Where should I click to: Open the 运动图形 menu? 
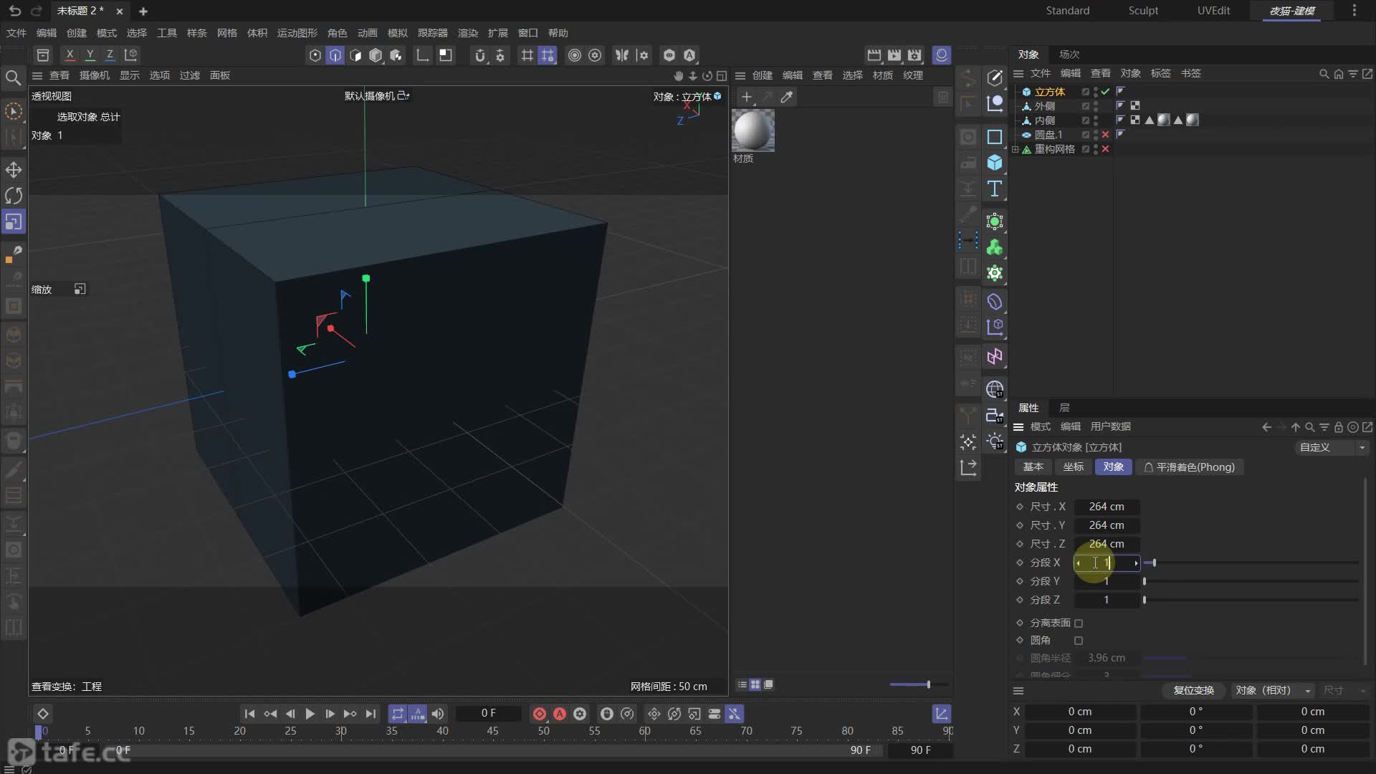coord(297,33)
